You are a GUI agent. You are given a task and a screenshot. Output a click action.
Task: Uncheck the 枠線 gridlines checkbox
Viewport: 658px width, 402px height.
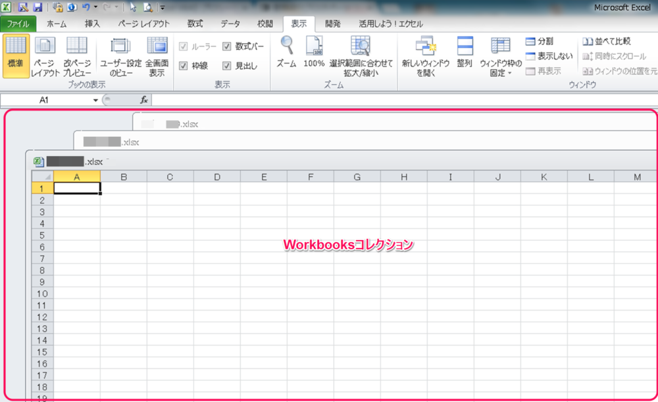click(x=184, y=66)
